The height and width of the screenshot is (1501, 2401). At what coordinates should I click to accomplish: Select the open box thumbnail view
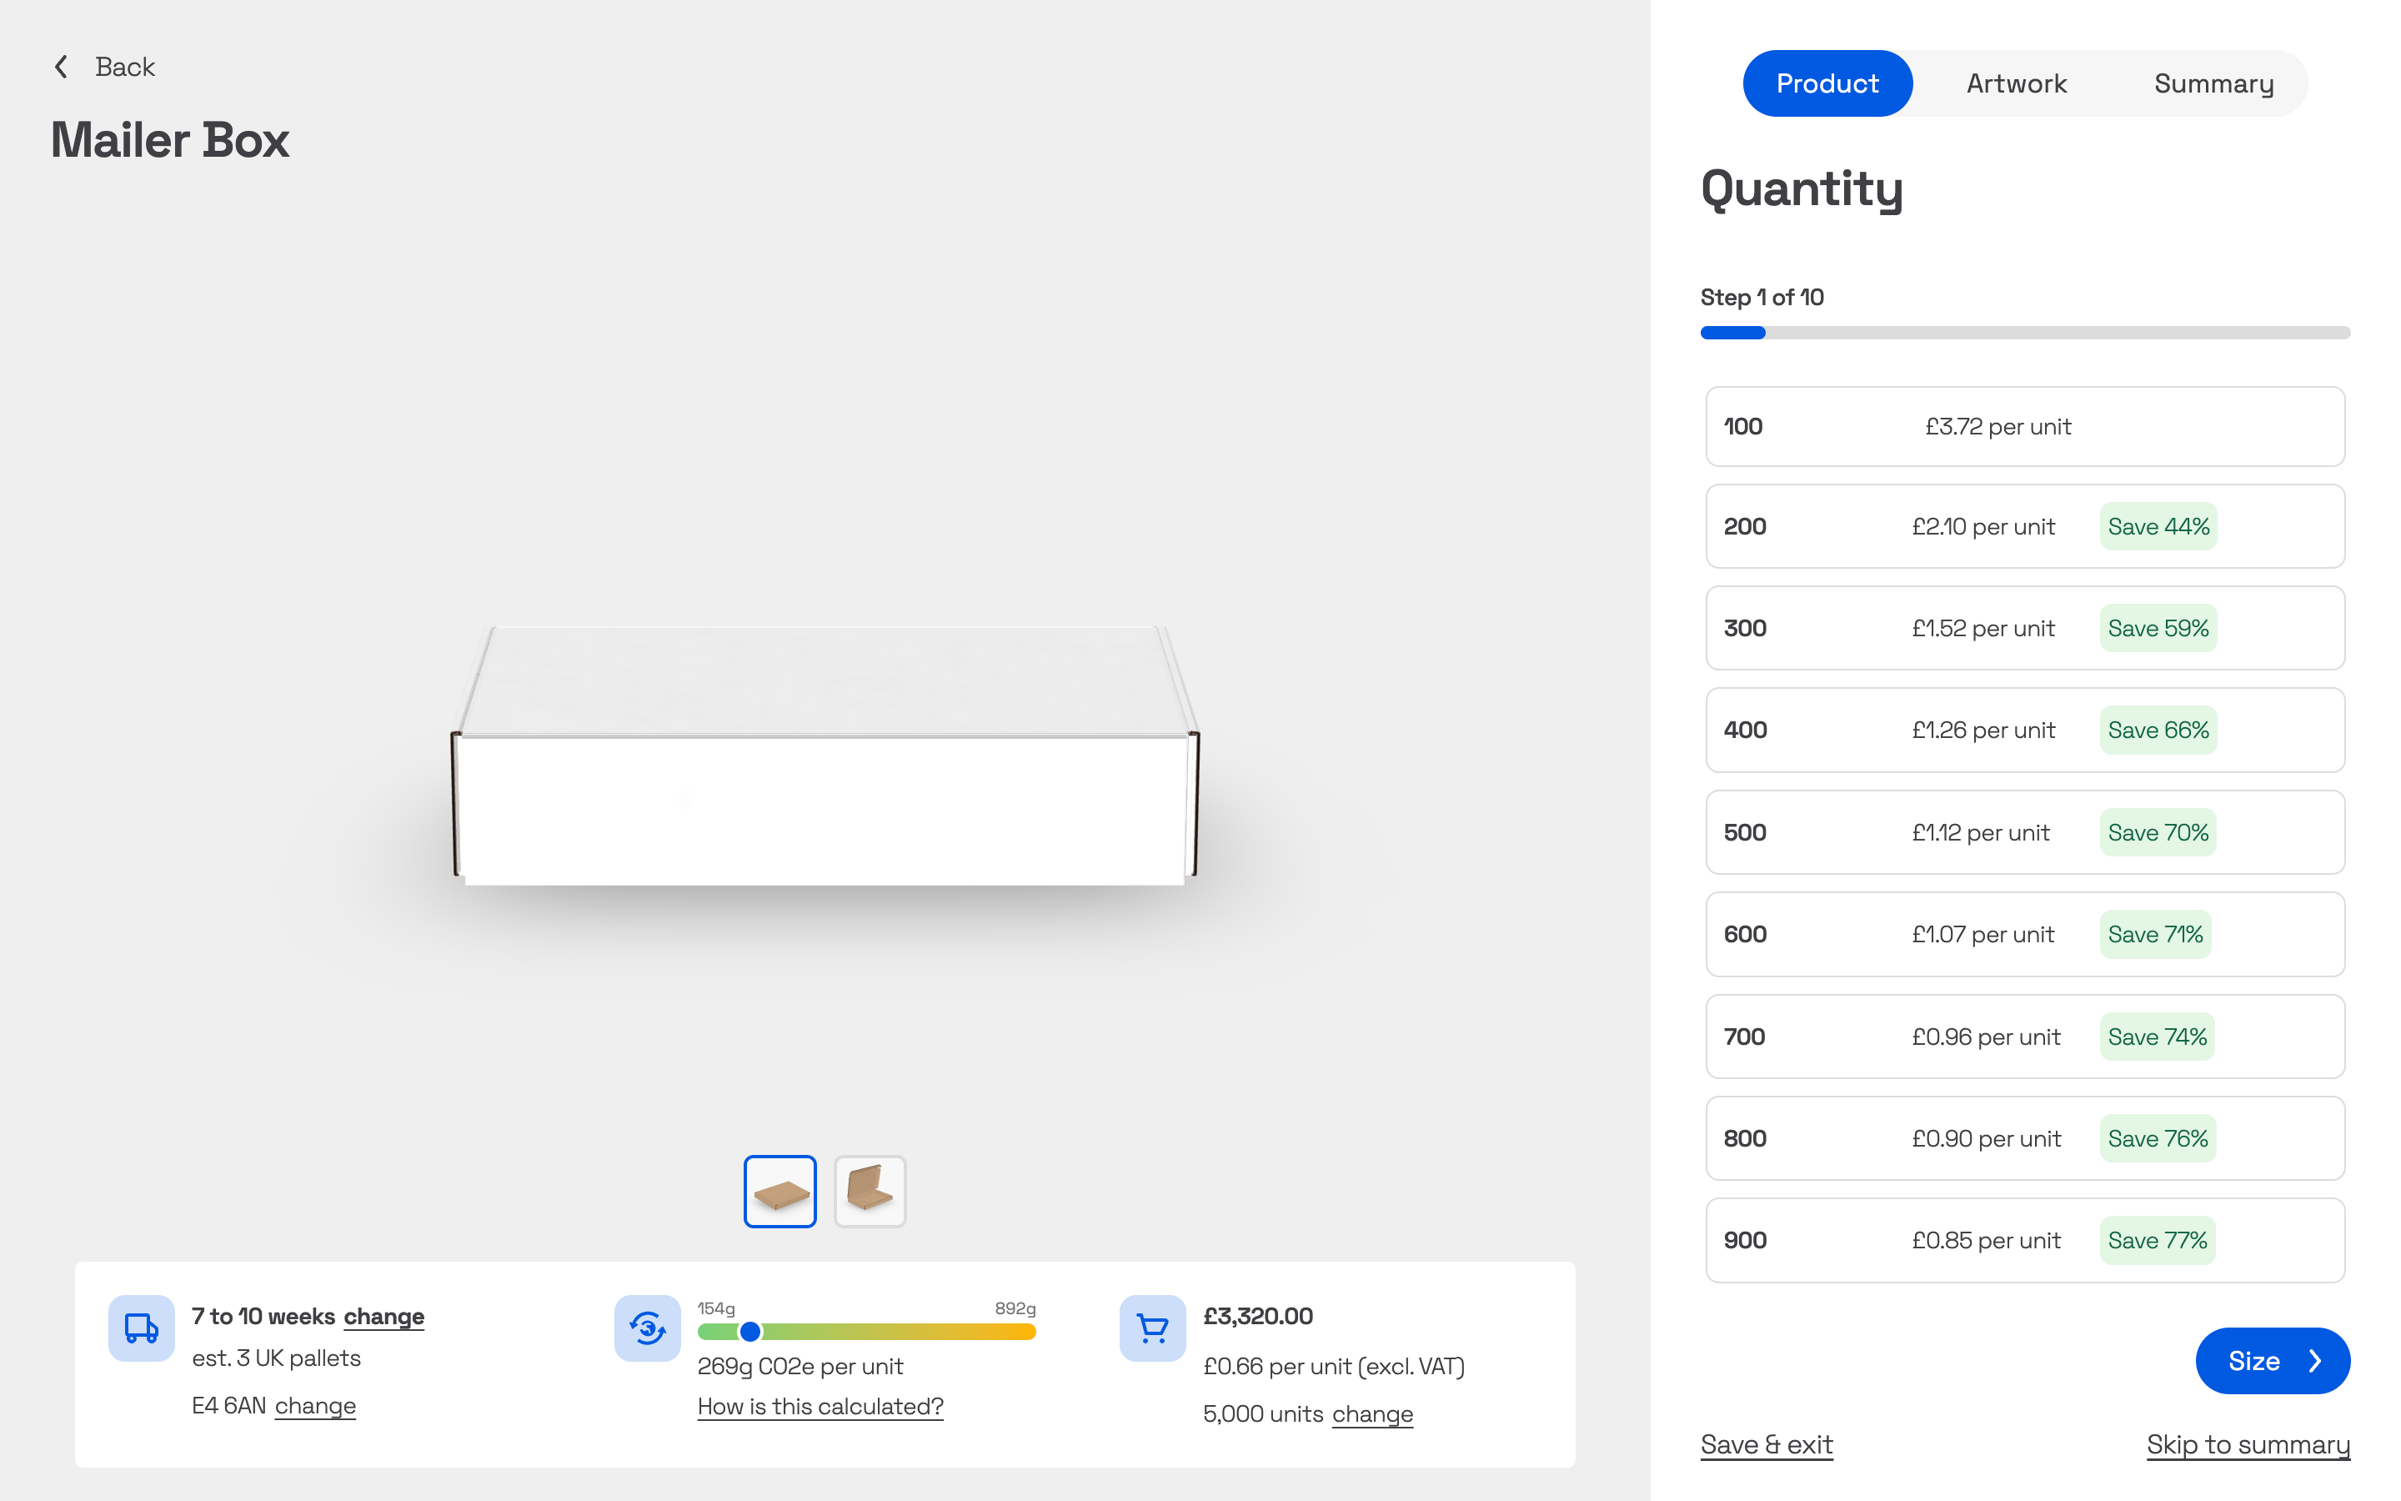[870, 1192]
